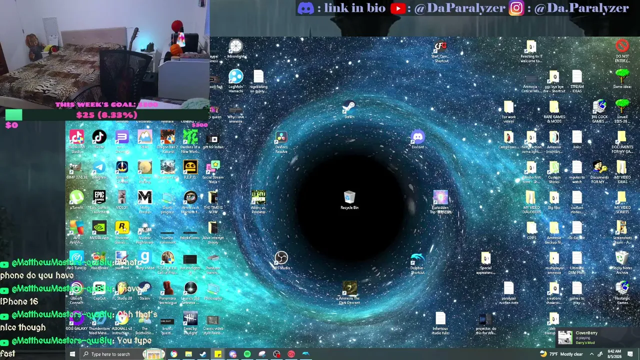Open the weather widget showing 79°F
The image size is (640, 360).
pyautogui.click(x=561, y=354)
